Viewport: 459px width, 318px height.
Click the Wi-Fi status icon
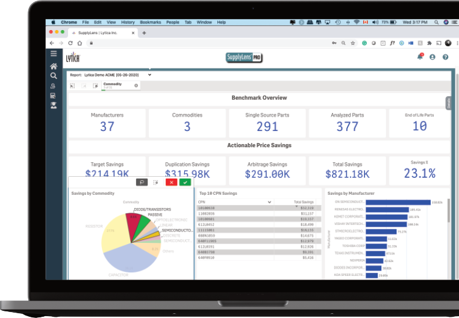tap(357, 22)
